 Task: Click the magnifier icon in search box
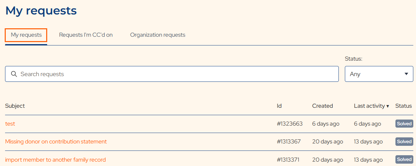pos(14,74)
